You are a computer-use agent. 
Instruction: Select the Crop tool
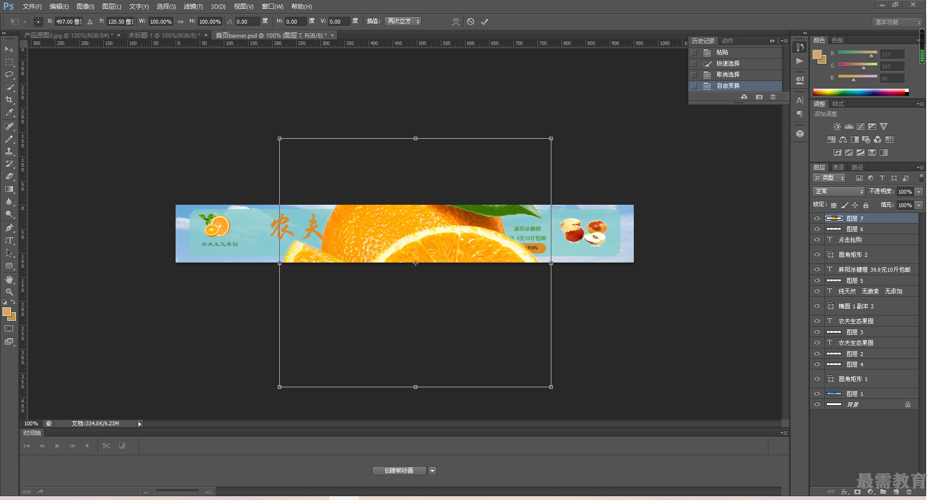[x=9, y=100]
